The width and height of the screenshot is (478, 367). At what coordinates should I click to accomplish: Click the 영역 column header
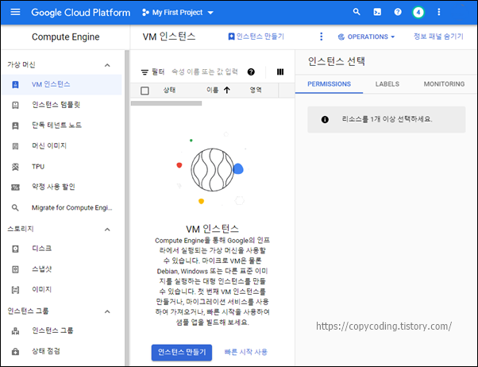pyautogui.click(x=256, y=90)
